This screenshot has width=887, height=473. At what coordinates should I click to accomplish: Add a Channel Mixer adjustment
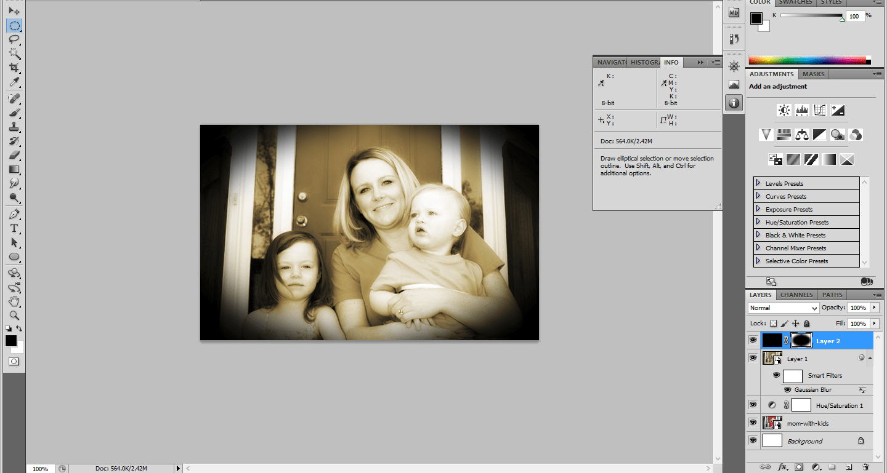856,134
